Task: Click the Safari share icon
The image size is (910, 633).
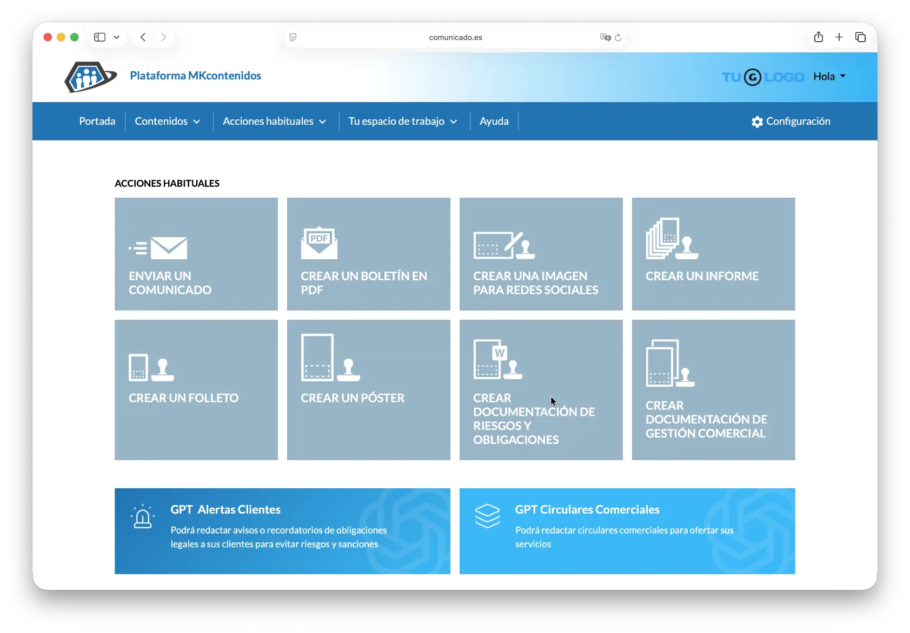Action: [818, 37]
